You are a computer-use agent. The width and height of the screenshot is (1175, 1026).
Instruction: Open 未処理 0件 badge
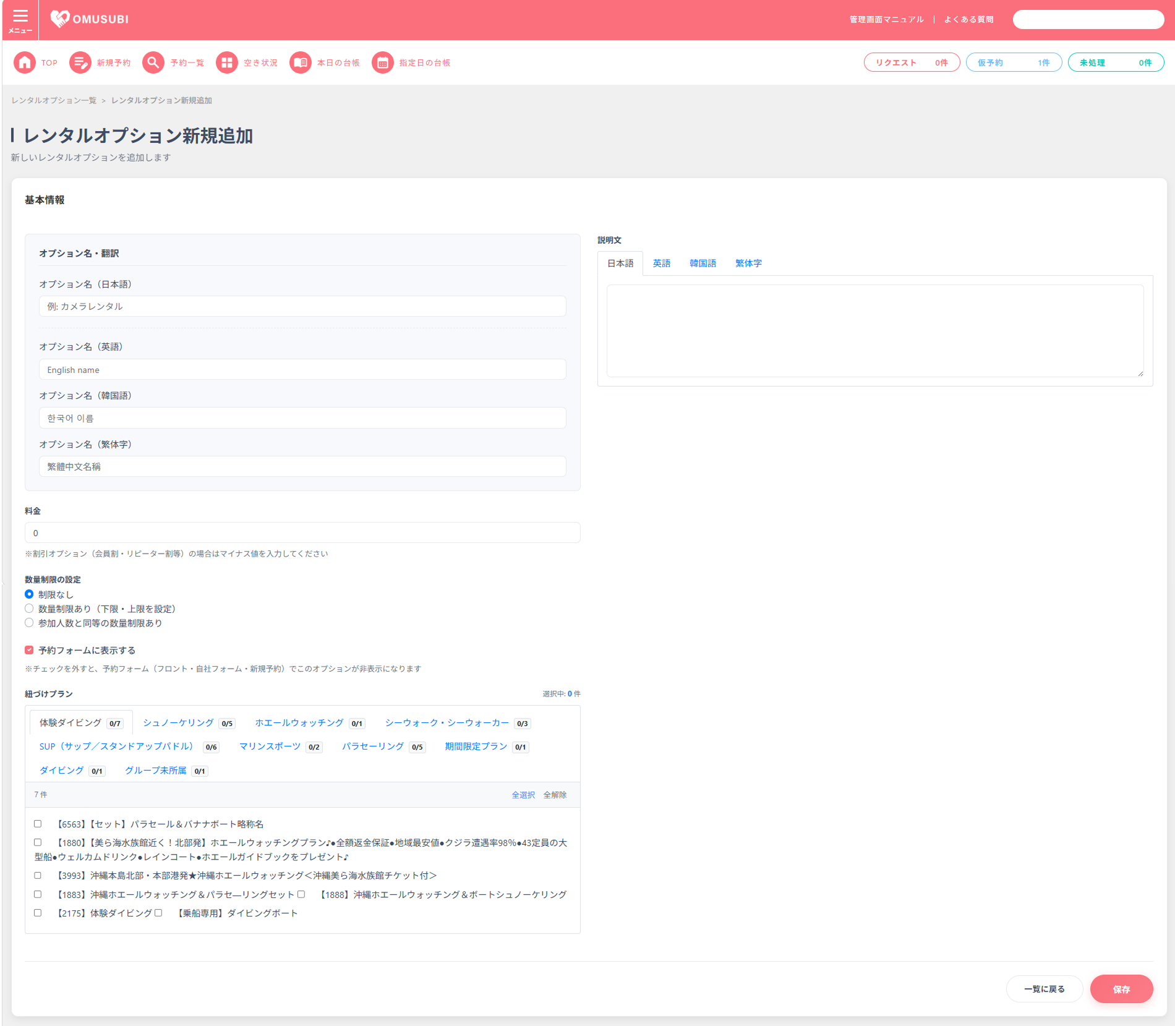pos(1116,62)
